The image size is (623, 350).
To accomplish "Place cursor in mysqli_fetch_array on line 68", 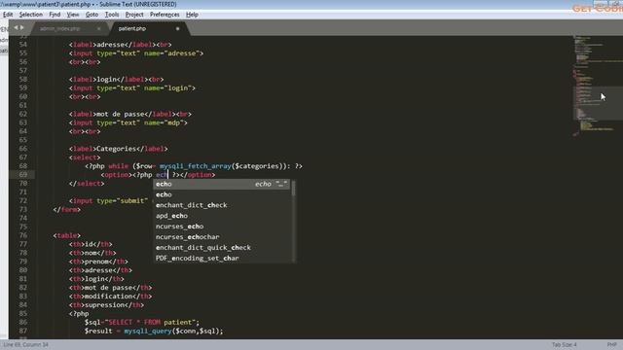I will pyautogui.click(x=195, y=166).
